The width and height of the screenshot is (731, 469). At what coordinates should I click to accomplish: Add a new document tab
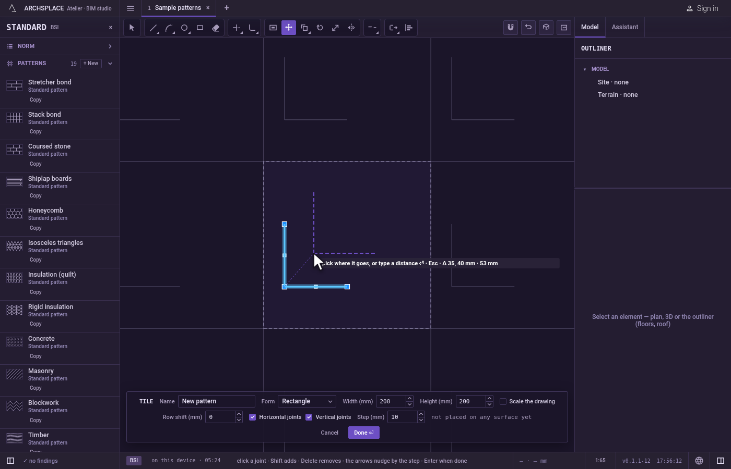(x=227, y=8)
